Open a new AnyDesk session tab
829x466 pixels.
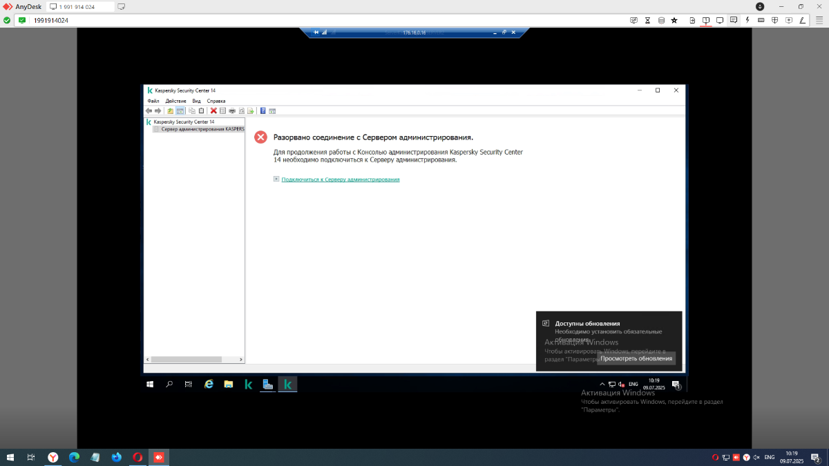(122, 6)
